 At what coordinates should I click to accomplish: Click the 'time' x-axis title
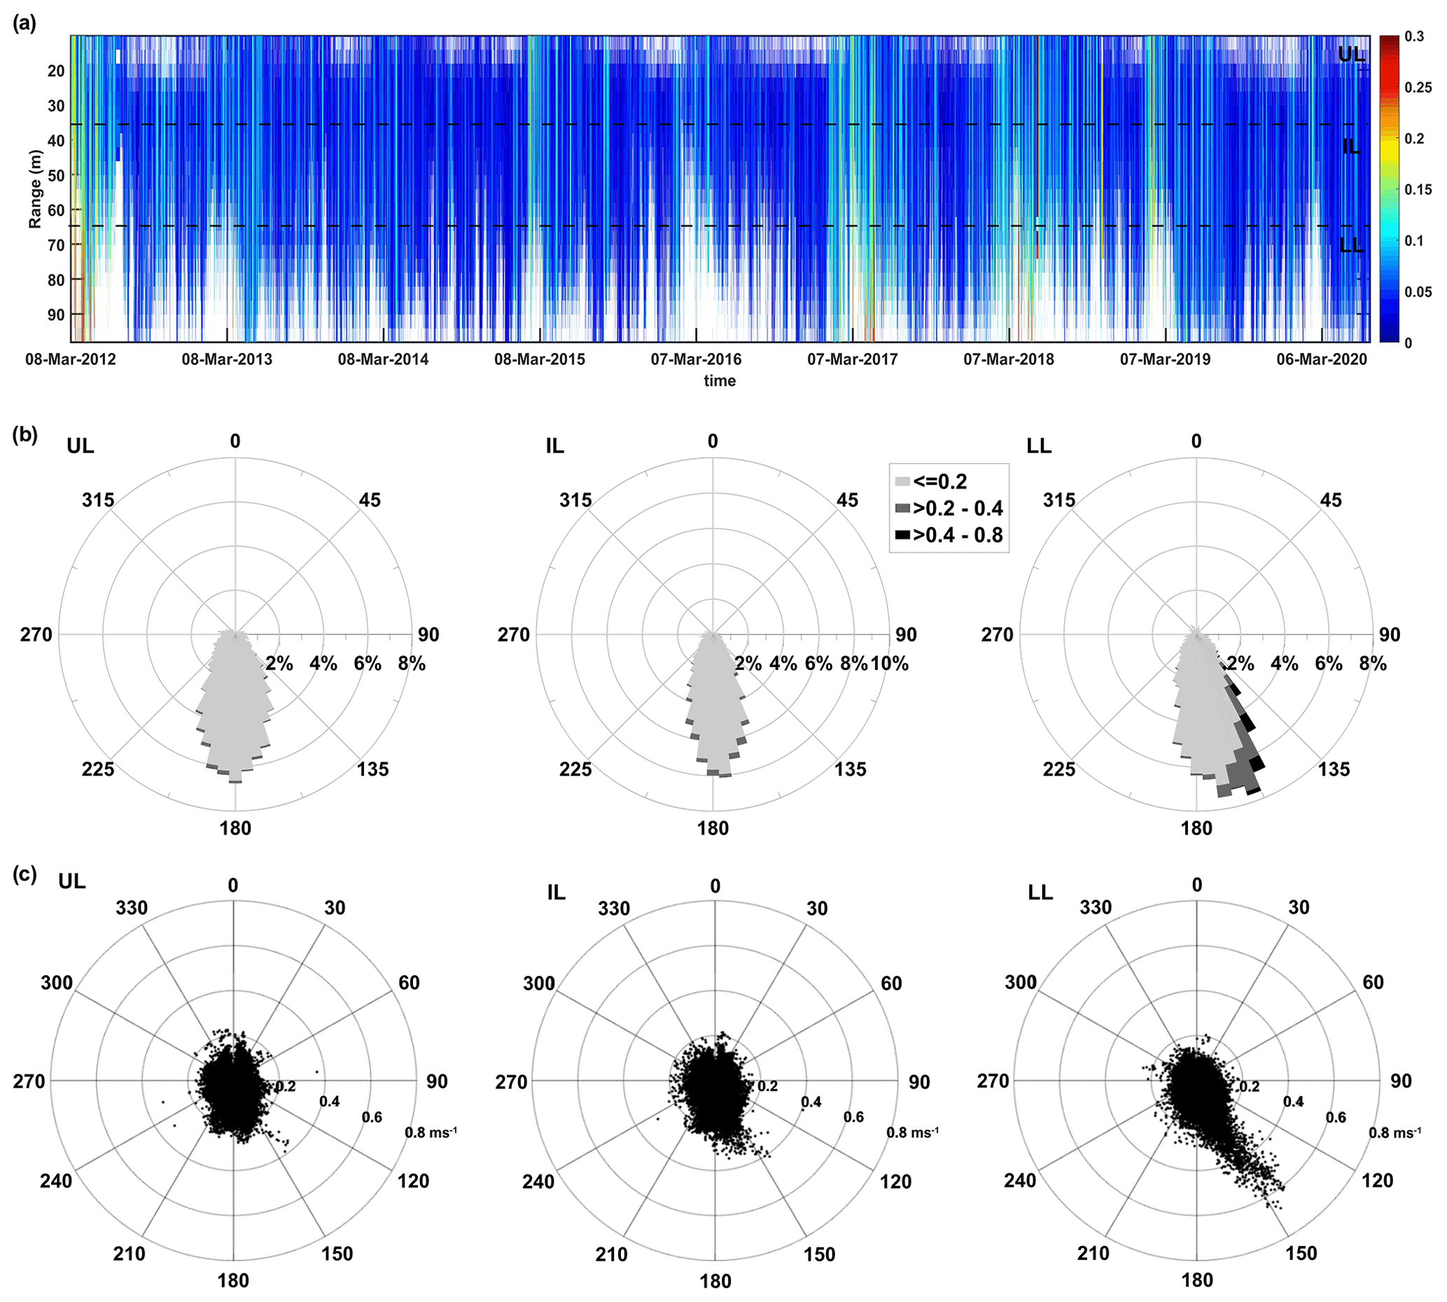pyautogui.click(x=720, y=381)
